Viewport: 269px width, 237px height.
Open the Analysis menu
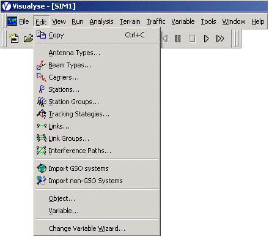(101, 21)
